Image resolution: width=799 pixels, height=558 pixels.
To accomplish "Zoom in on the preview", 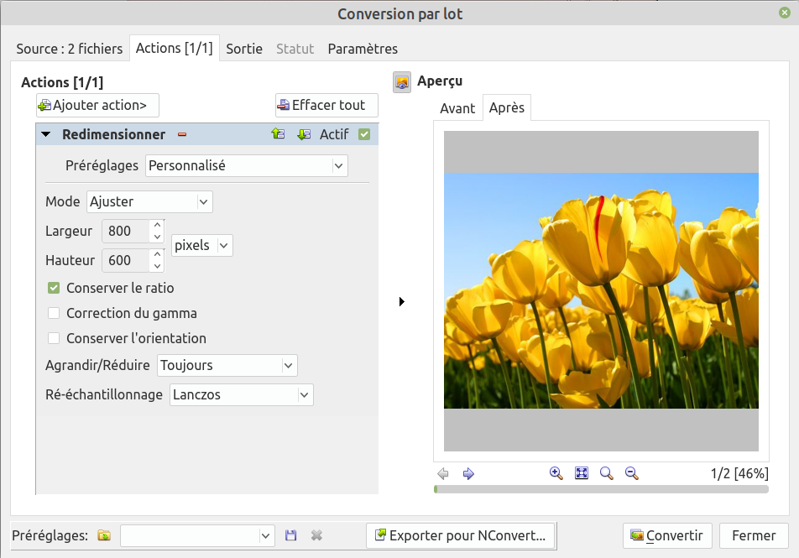I will point(556,473).
